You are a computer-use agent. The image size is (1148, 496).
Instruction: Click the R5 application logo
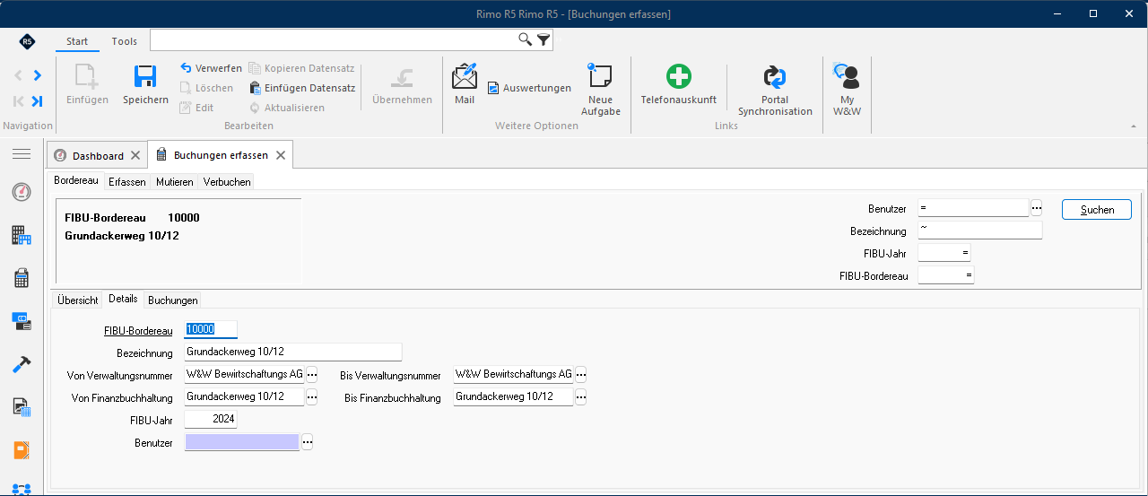[x=27, y=41]
